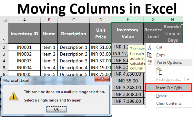The height and width of the screenshot is (117, 193).
Task: Click Paste Special in the context menu
Action: click(168, 80)
